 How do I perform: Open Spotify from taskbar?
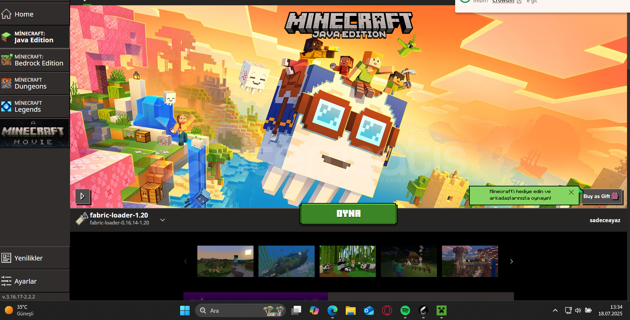pos(405,310)
